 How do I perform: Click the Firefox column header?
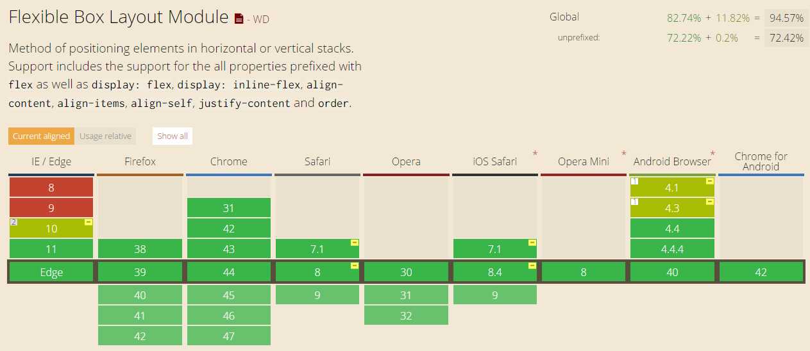[140, 161]
